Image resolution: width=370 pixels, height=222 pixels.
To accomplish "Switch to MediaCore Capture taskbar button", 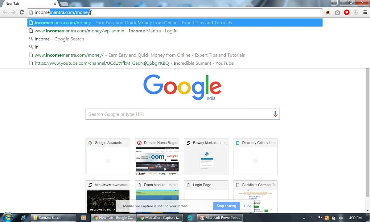I will (159, 218).
